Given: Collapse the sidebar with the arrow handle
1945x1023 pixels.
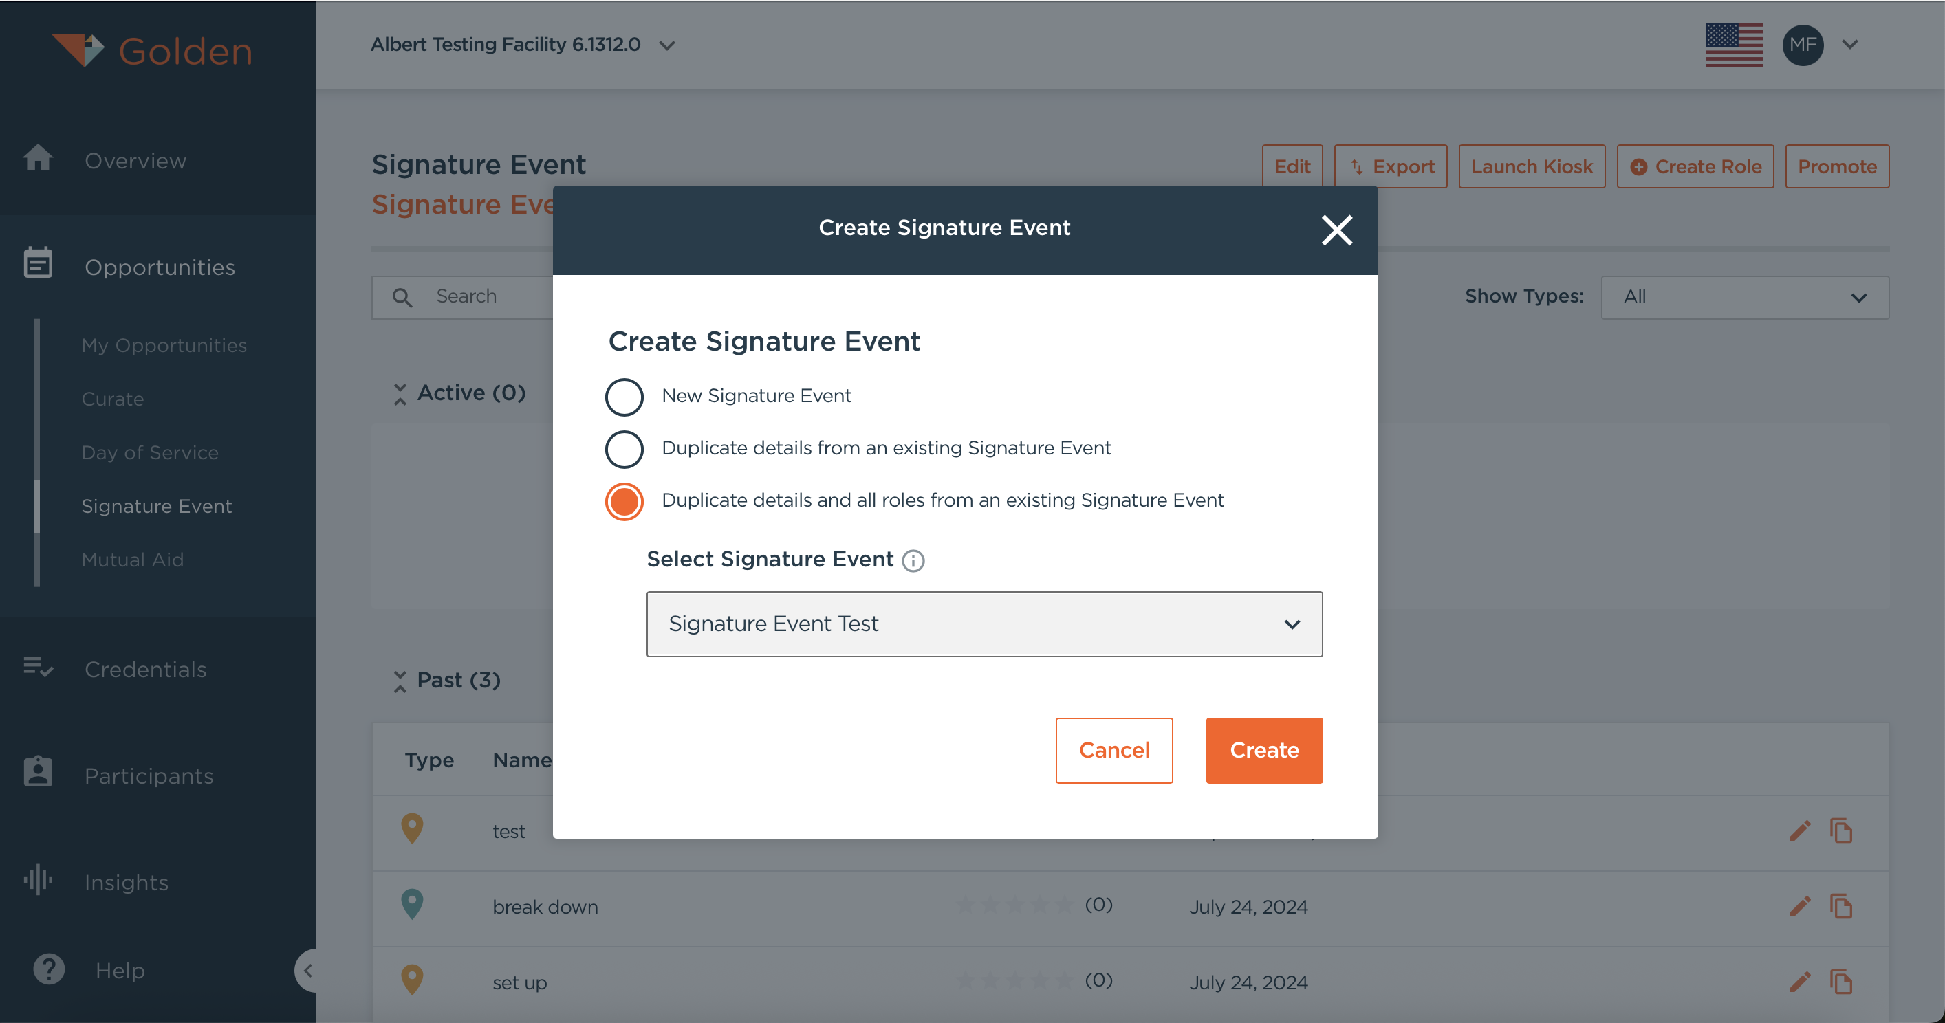Looking at the screenshot, I should coord(307,970).
